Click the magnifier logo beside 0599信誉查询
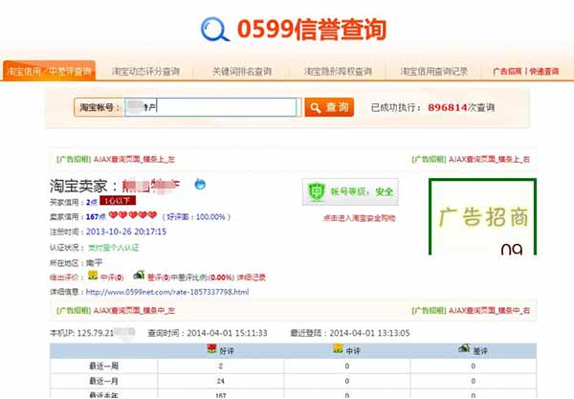Viewport: 574px width, 399px height. point(215,29)
